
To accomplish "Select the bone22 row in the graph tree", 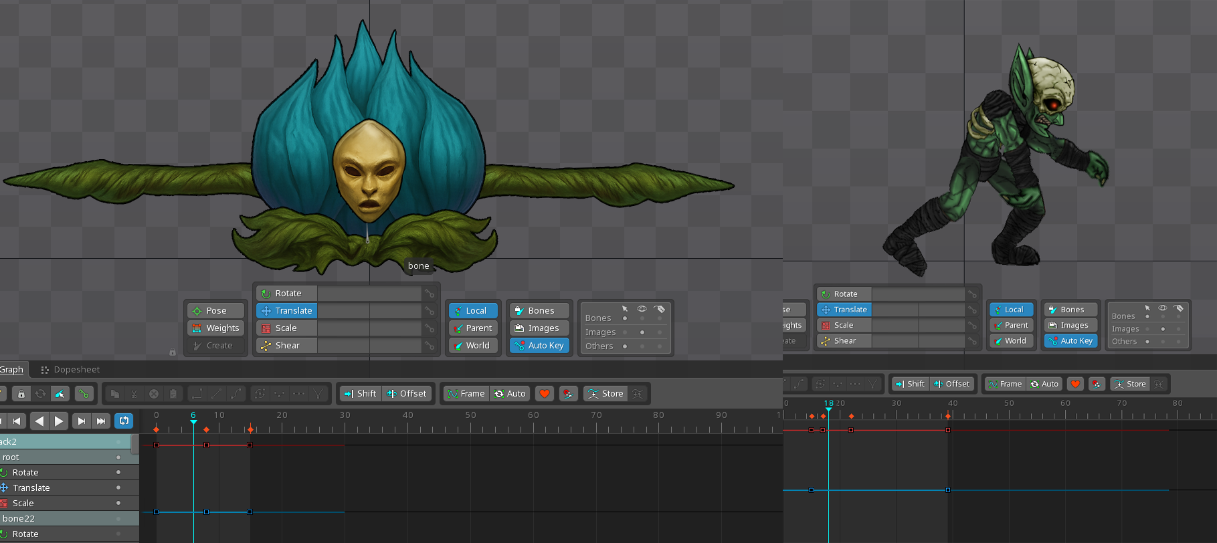I will [19, 519].
